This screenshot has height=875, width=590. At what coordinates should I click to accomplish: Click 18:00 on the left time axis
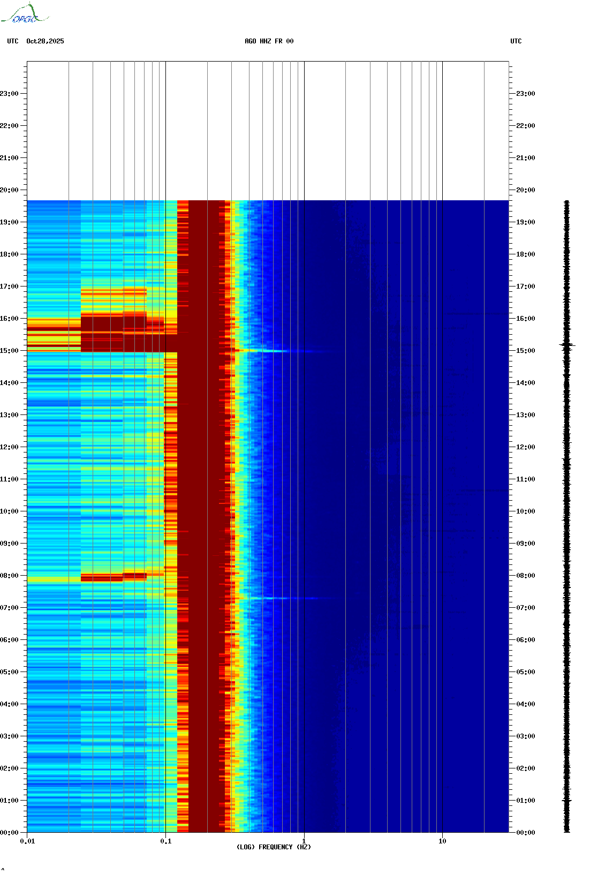pyautogui.click(x=9, y=254)
